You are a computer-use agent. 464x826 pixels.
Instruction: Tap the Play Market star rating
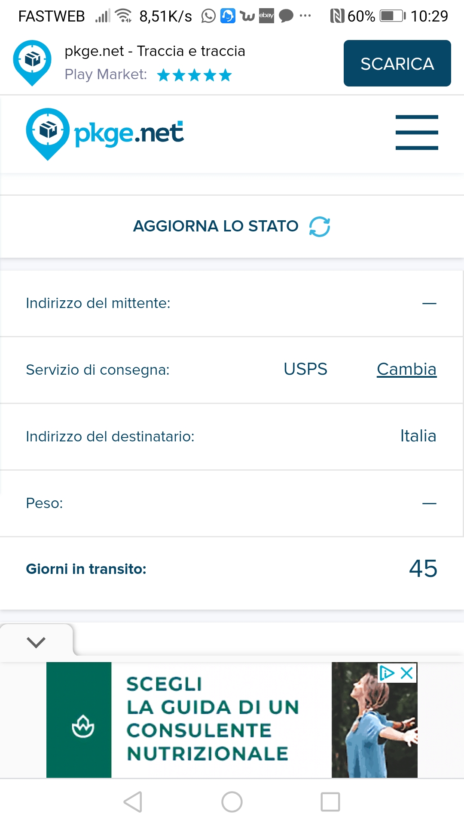[194, 75]
